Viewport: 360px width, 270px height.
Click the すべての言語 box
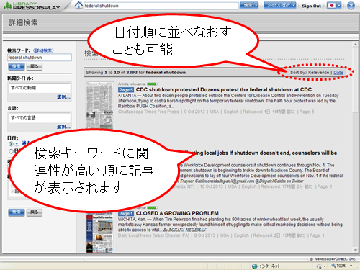40,117
